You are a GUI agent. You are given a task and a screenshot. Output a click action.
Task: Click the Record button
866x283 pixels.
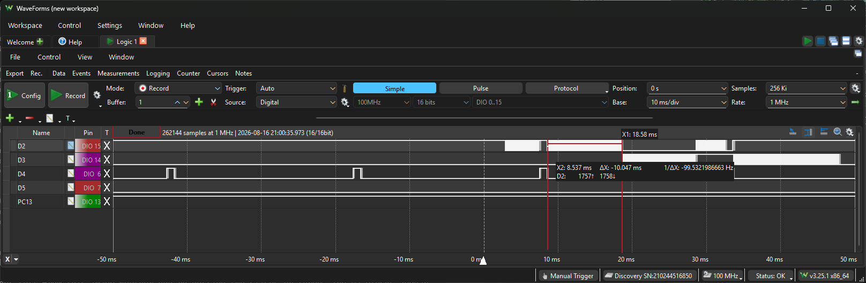point(69,95)
